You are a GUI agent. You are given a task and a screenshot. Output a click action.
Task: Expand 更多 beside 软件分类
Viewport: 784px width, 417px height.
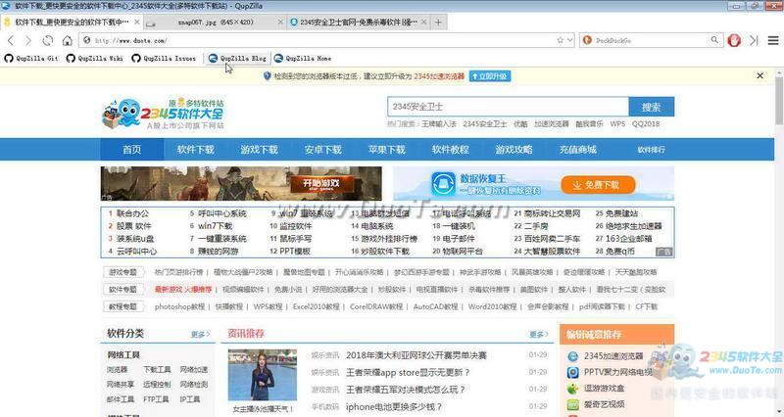click(201, 334)
